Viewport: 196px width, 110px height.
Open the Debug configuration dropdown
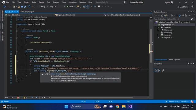point(44,7)
